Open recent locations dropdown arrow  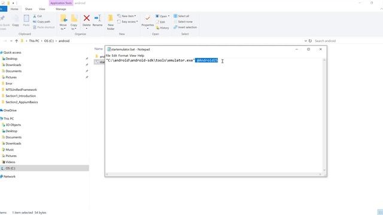[x=11, y=41]
